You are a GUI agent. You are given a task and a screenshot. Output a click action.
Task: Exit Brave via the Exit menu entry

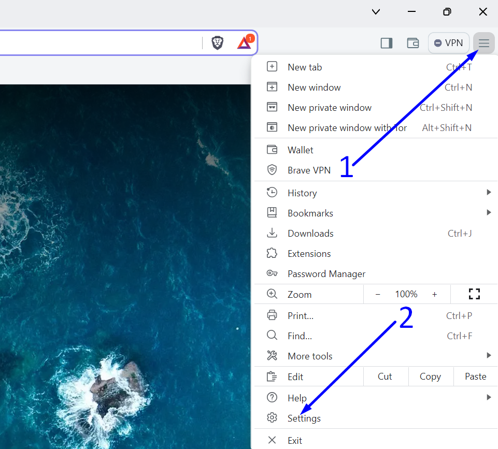coord(294,440)
